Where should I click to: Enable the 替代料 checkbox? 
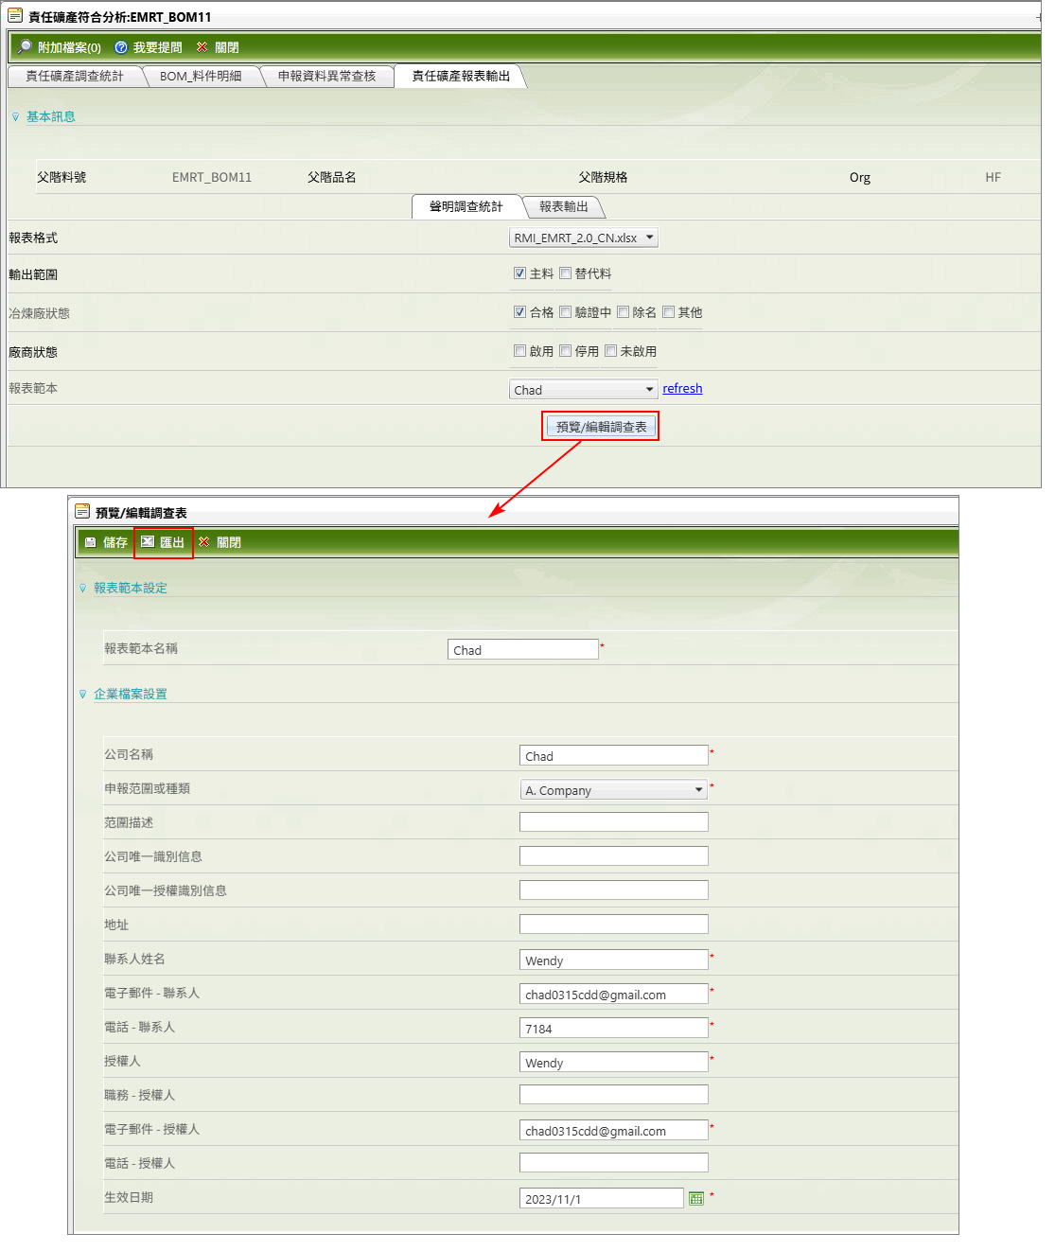click(565, 273)
